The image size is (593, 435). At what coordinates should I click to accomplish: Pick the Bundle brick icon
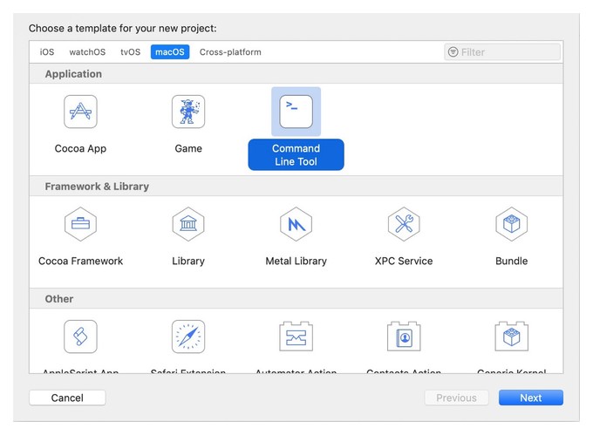(512, 224)
